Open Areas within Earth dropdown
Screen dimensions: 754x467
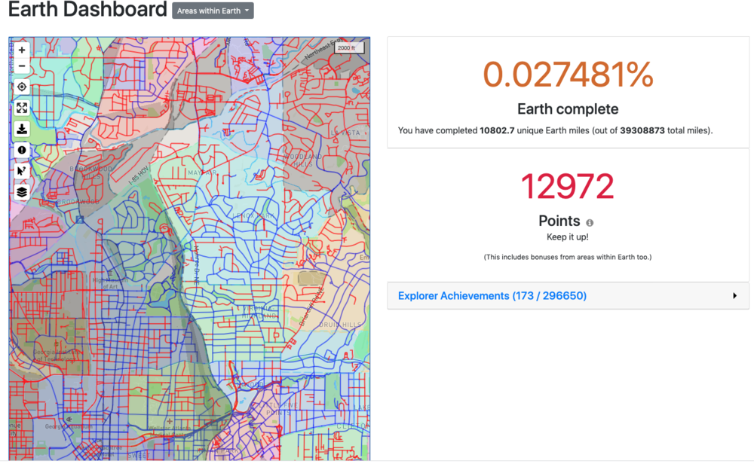coord(213,11)
